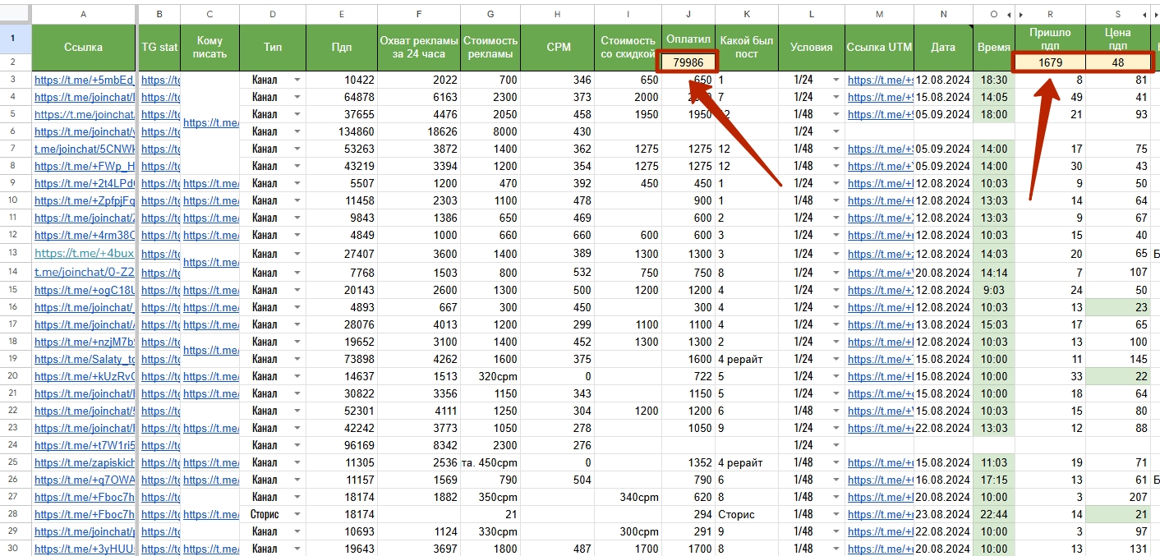The width and height of the screenshot is (1160, 556).
Task: Click the unhide-columns arrow beside column S header
Action: pyautogui.click(x=1144, y=15)
